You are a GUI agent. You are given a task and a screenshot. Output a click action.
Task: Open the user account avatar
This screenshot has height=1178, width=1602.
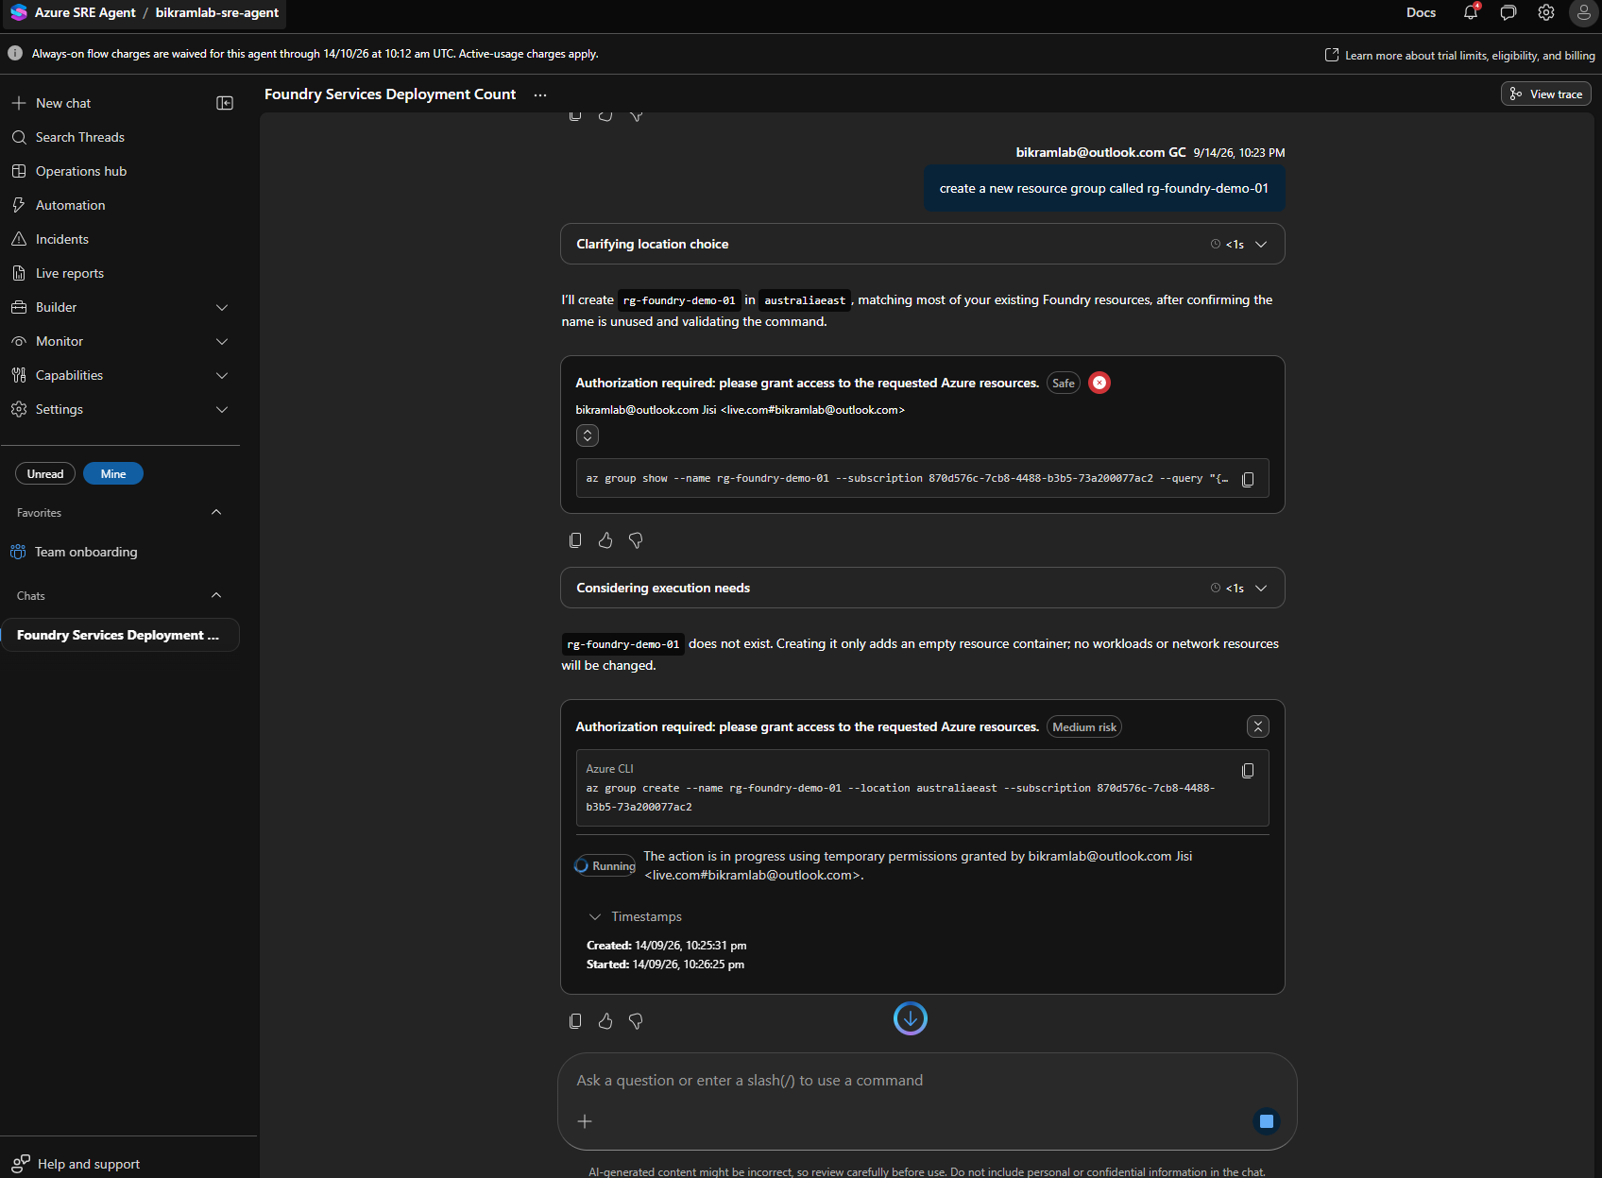[1584, 12]
